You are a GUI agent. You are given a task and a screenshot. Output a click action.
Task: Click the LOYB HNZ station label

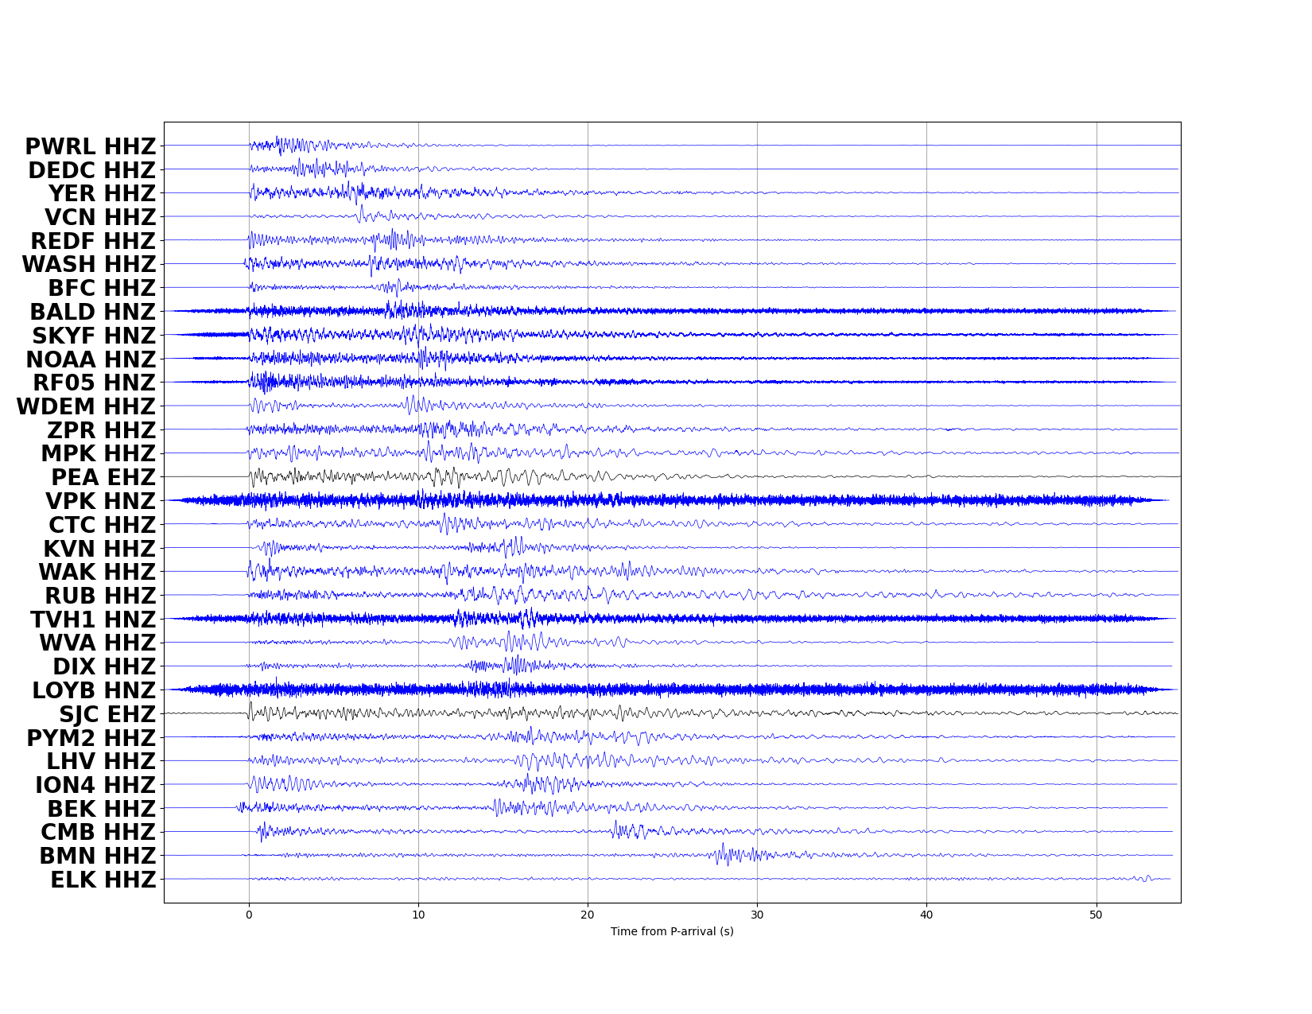[94, 691]
